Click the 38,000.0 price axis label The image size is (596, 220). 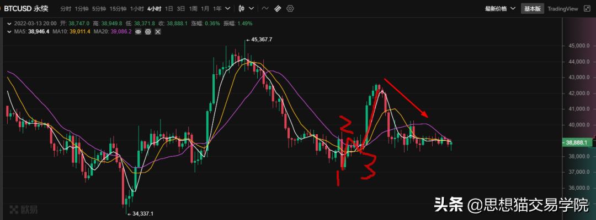[x=578, y=156]
